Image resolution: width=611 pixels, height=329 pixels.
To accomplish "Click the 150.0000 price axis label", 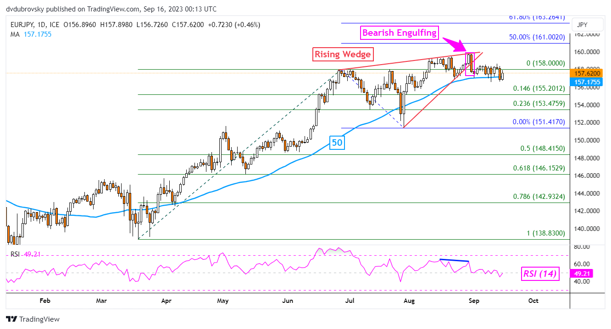I will 588,140.
